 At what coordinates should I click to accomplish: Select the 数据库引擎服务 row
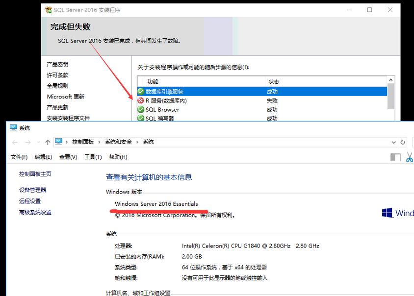[x=262, y=92]
